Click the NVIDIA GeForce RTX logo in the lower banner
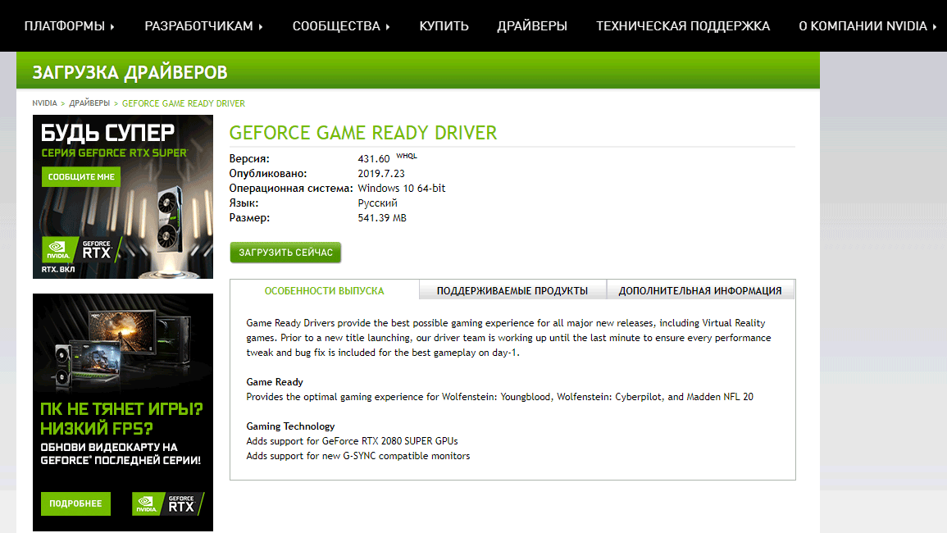The image size is (947, 533). [168, 503]
